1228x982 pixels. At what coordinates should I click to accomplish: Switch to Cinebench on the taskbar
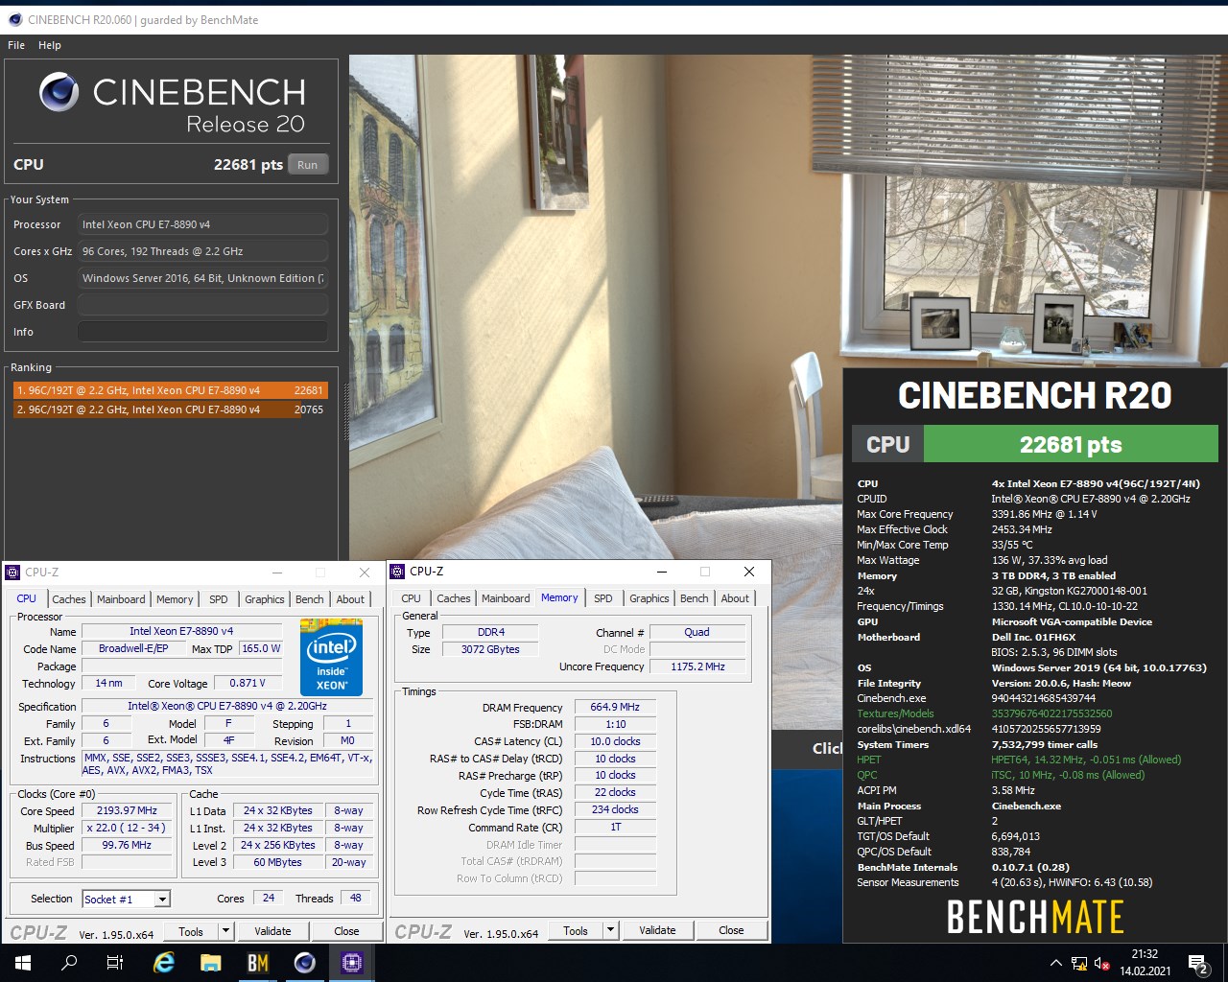point(305,963)
